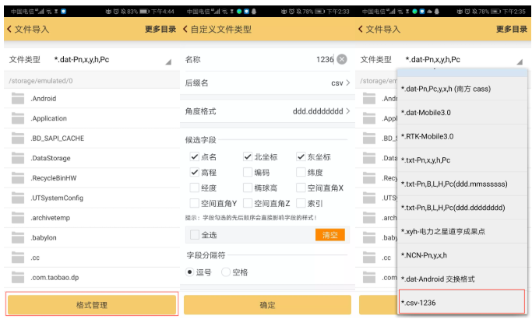Tap the orange 清空 button

[329, 235]
